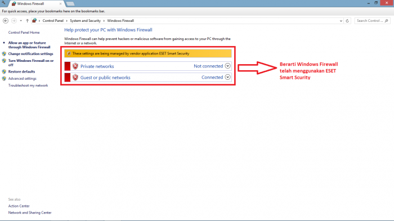Click shield icon beside Restore defaults
The height and width of the screenshot is (221, 394).
(4, 71)
